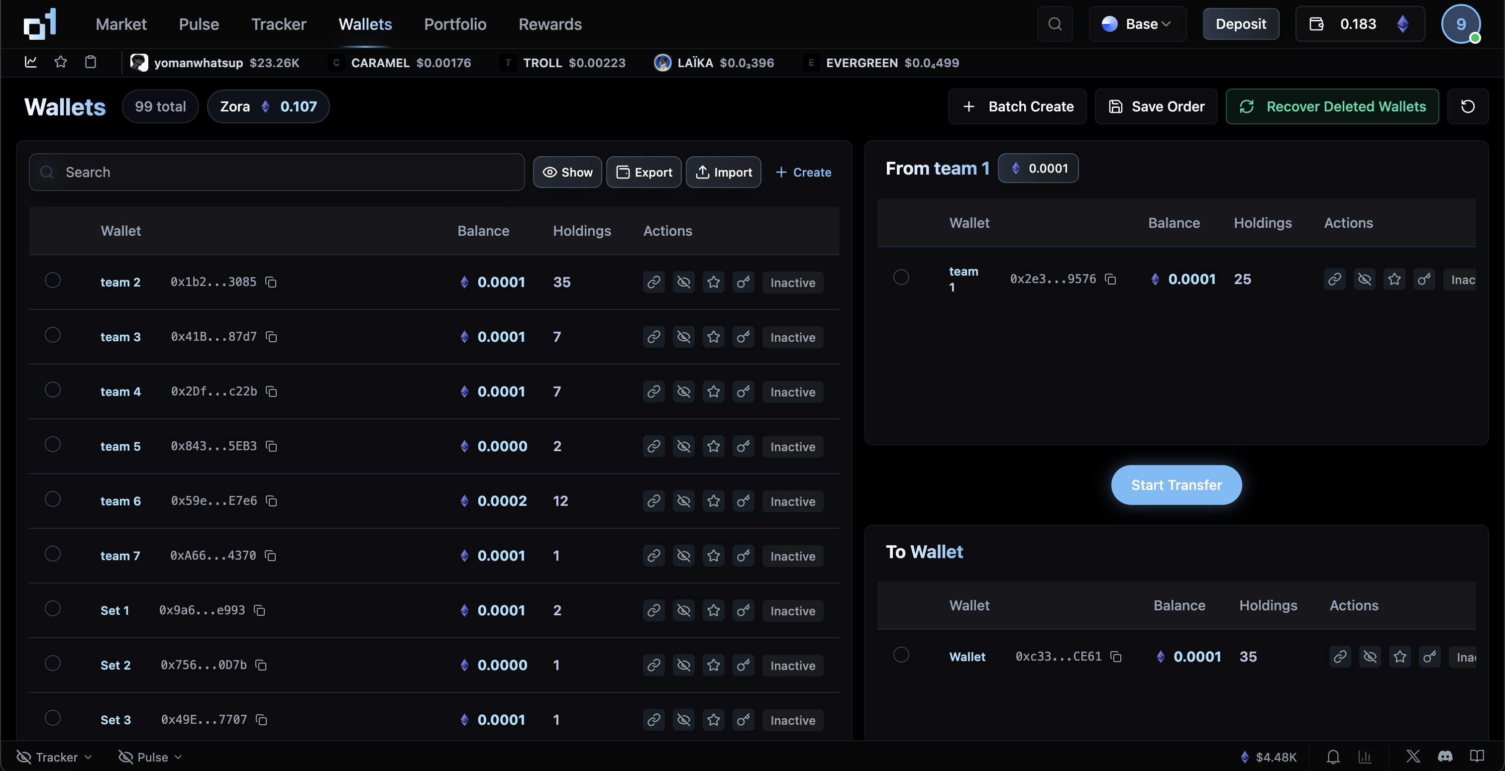Click the chart icon in ticker bar
Image resolution: width=1505 pixels, height=771 pixels.
coord(31,62)
